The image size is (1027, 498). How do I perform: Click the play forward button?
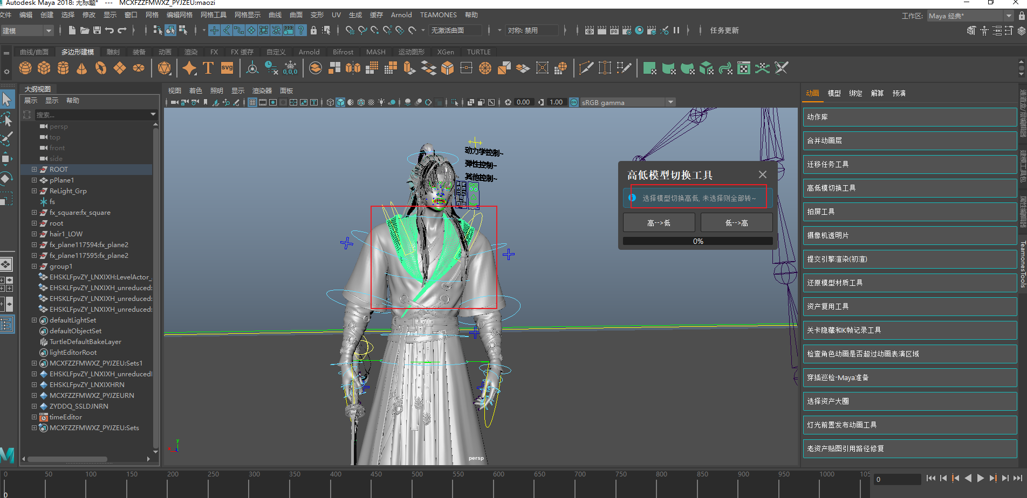pyautogui.click(x=981, y=478)
